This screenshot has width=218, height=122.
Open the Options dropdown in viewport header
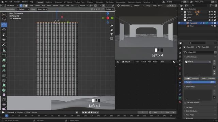pos(109,9)
